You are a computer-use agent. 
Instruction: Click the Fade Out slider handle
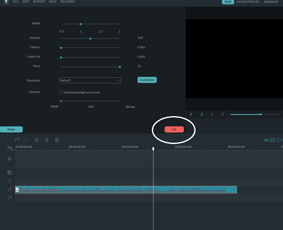[61, 57]
